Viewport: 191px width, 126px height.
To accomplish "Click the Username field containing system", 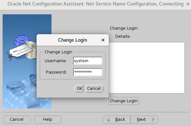I will coord(88,61).
